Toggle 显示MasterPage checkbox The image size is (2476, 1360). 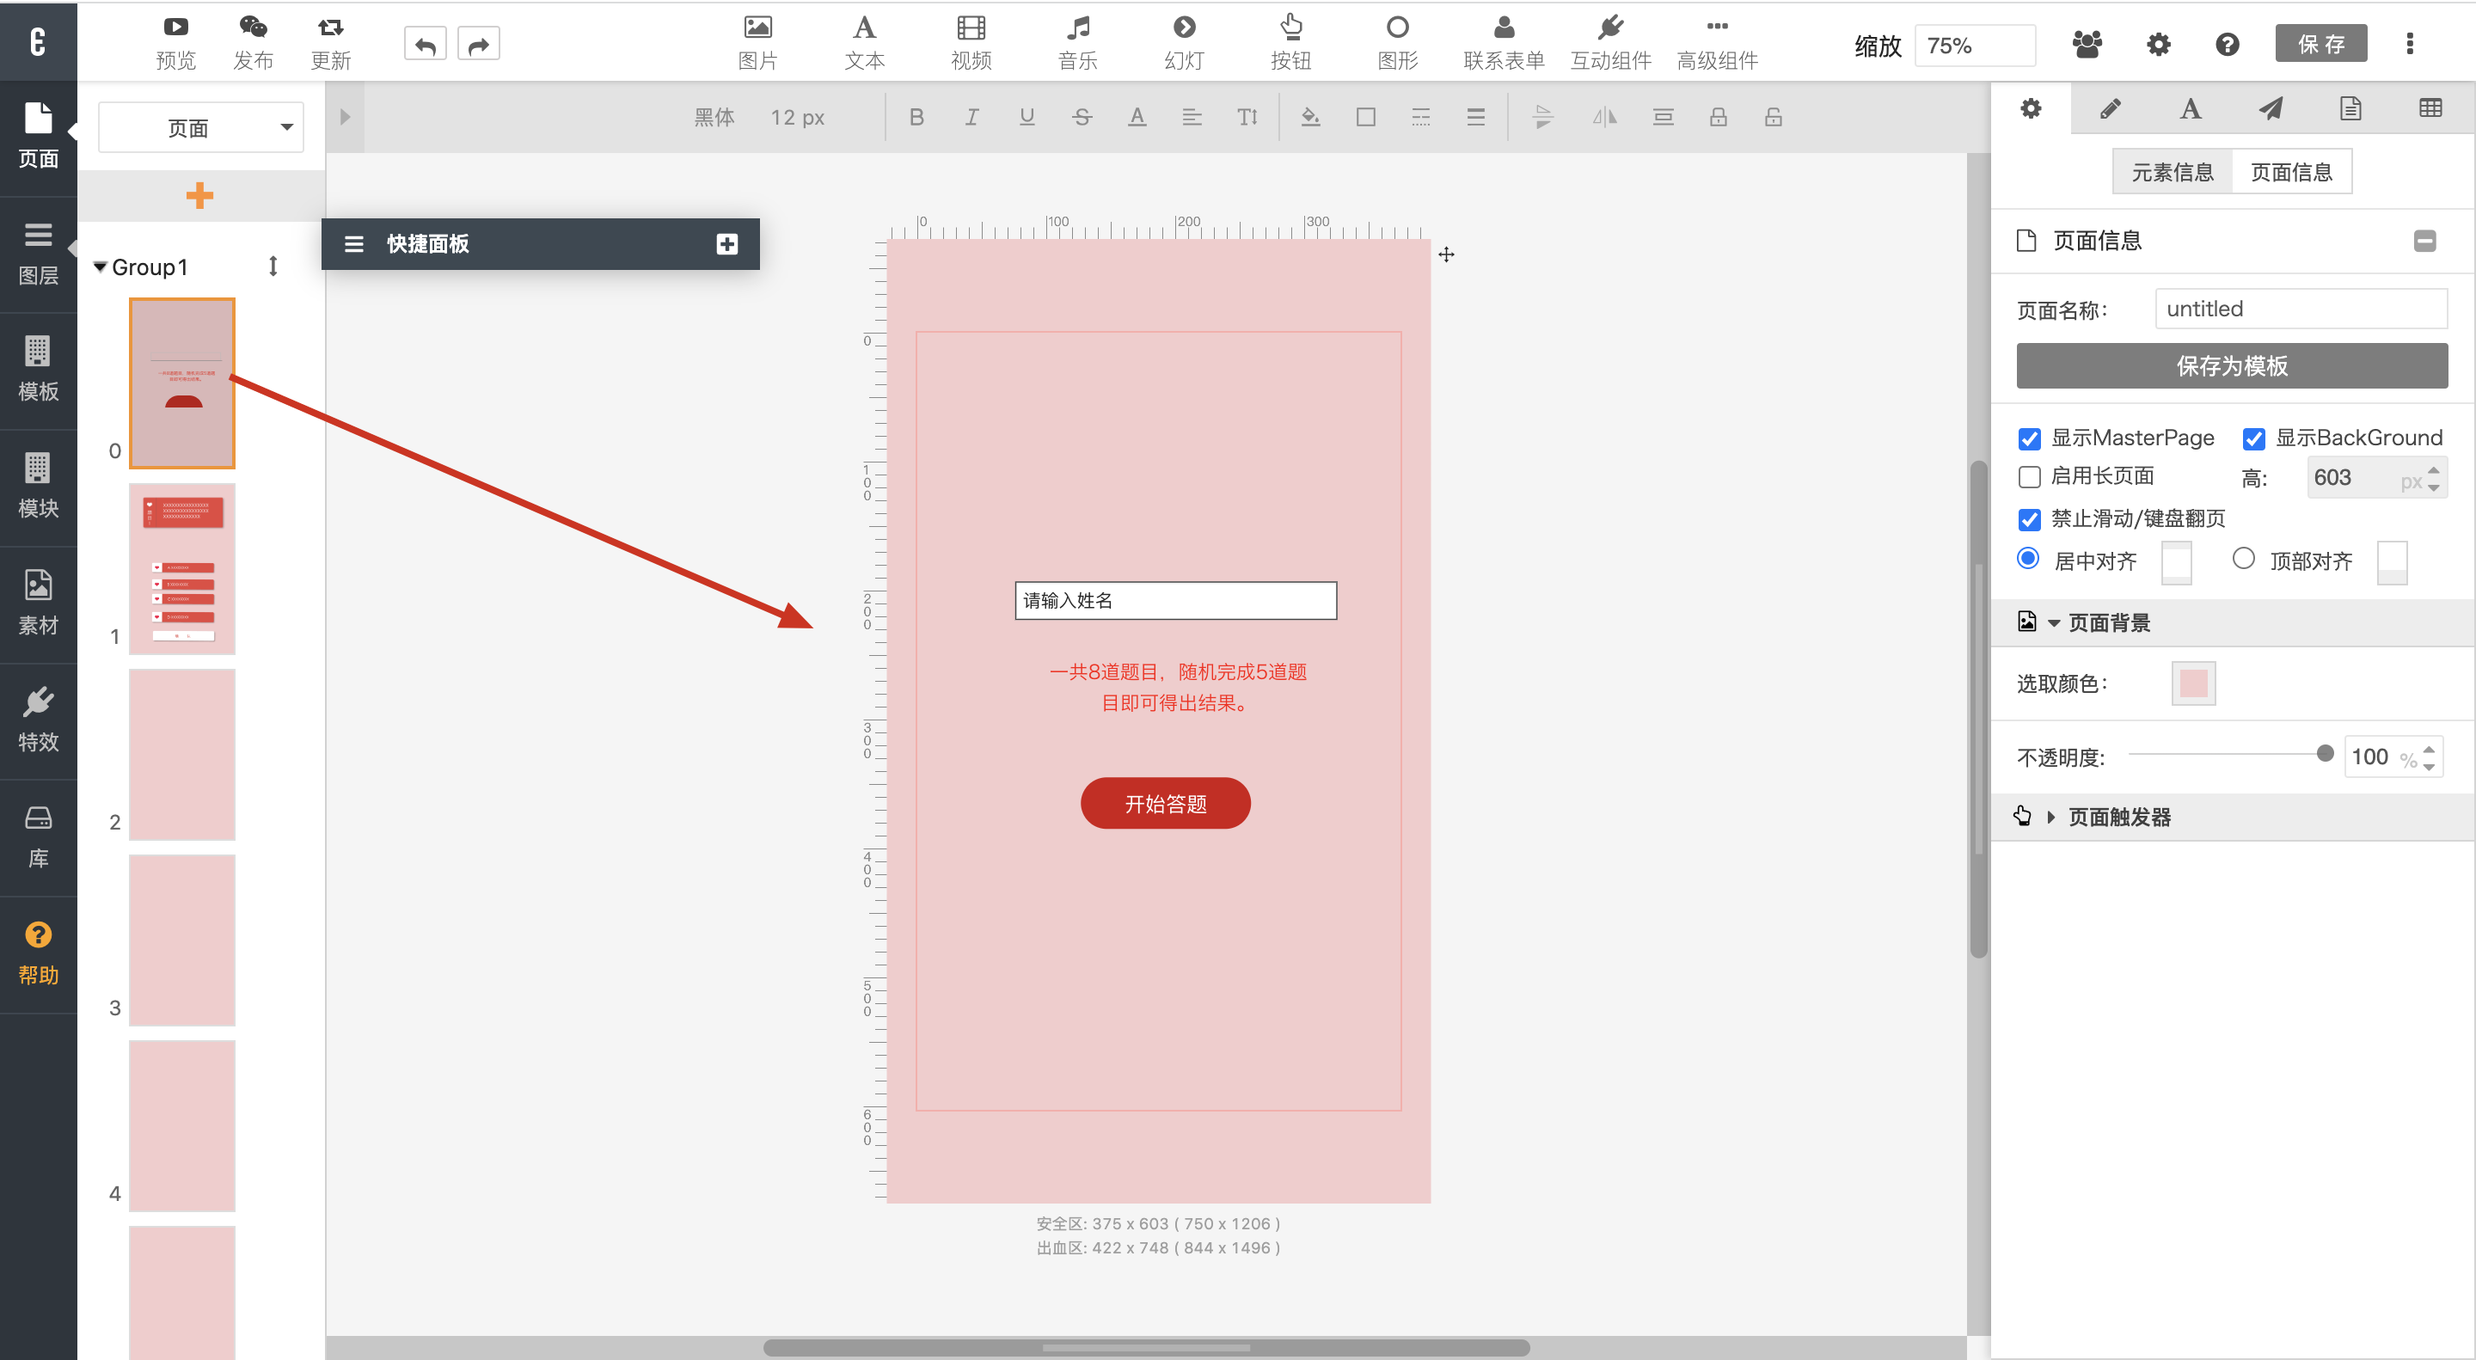pos(2029,439)
